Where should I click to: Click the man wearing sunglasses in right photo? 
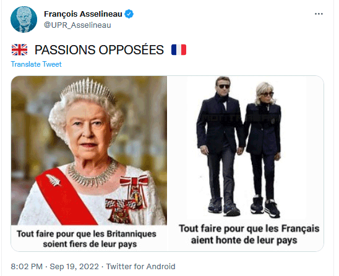click(220, 147)
